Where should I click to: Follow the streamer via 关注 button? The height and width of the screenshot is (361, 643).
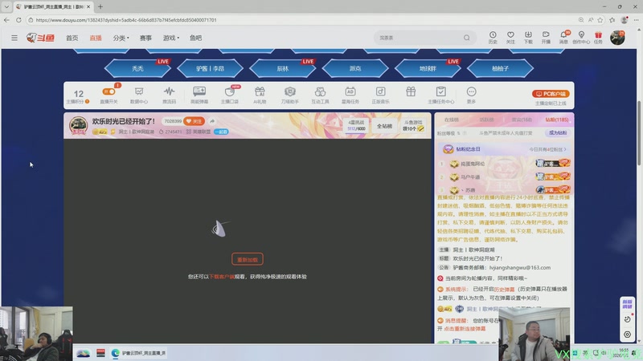pyautogui.click(x=194, y=121)
